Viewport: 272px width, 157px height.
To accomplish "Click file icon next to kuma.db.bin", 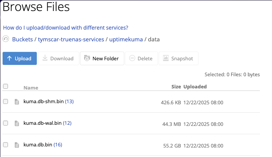I will (17, 145).
